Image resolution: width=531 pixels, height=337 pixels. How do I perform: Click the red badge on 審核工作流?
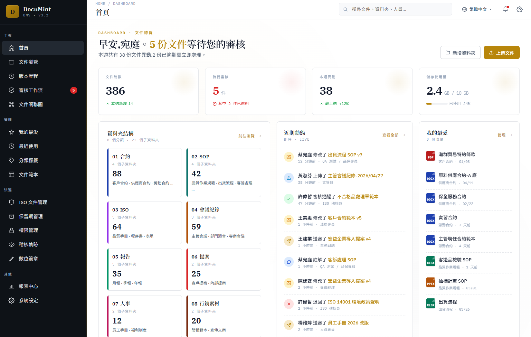coord(74,90)
